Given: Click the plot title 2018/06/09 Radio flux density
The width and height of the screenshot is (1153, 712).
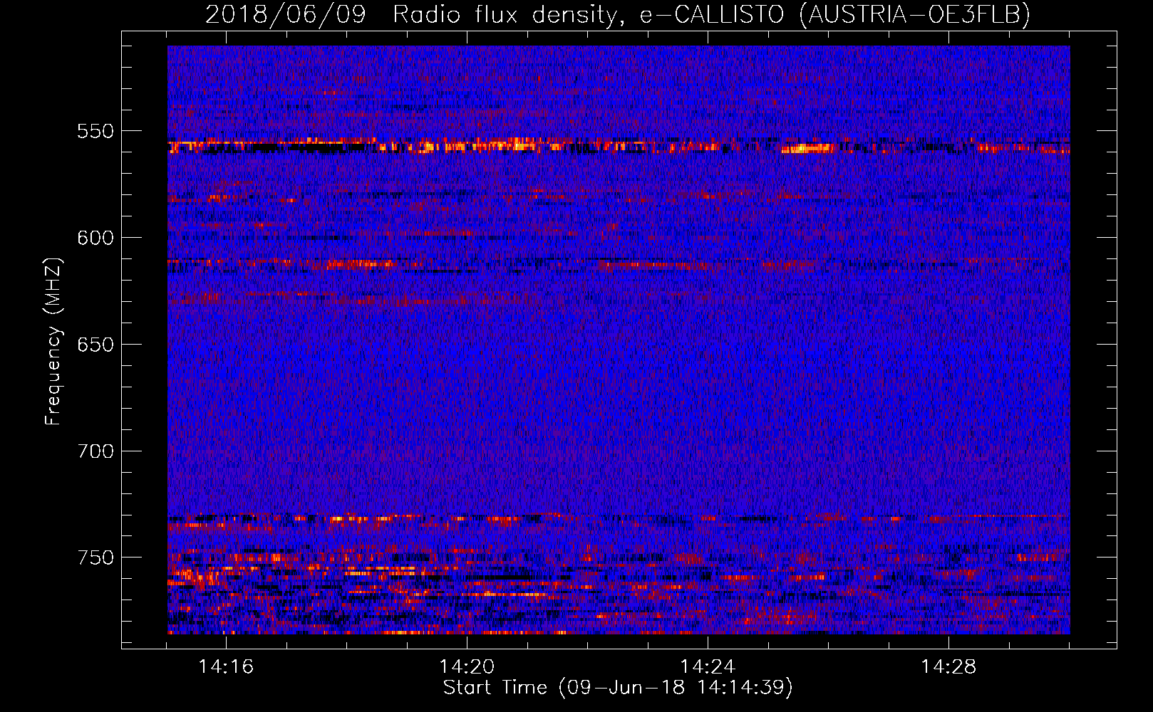Looking at the screenshot, I should [x=411, y=14].
